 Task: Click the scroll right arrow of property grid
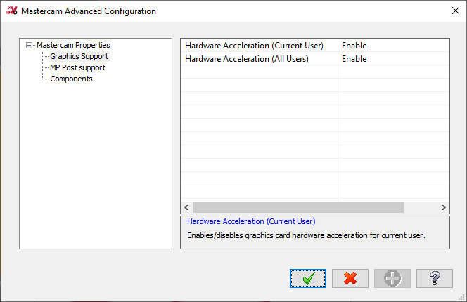click(x=444, y=207)
